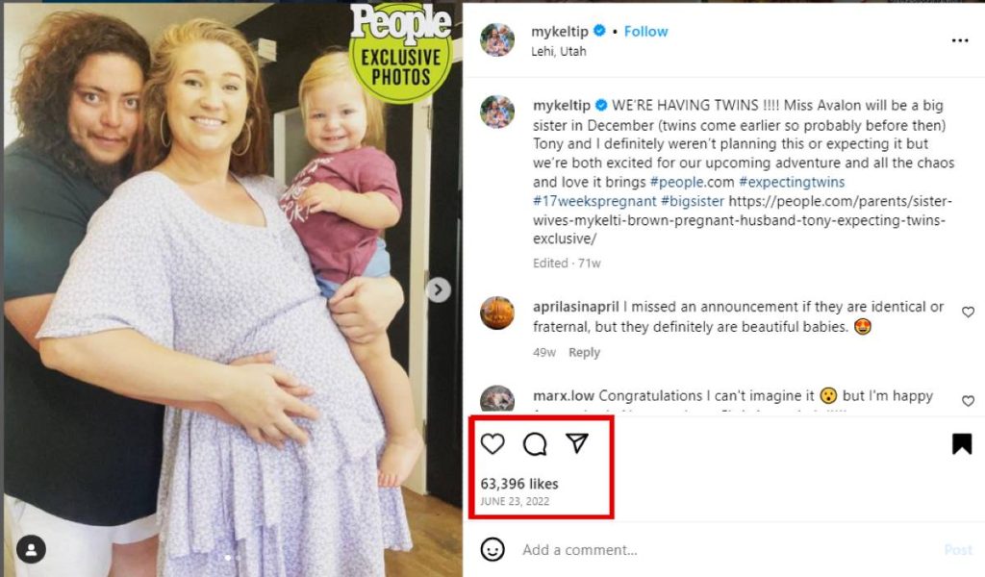The width and height of the screenshot is (985, 577).
Task: Open emoji picker in comment box
Action: (x=492, y=549)
